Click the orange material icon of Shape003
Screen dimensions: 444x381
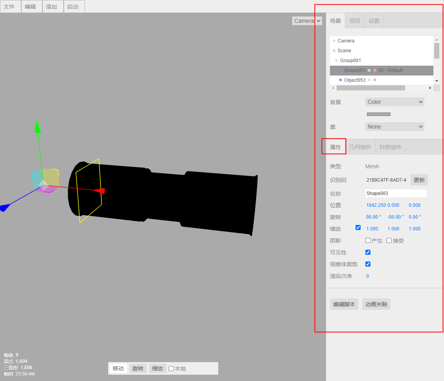pos(375,70)
